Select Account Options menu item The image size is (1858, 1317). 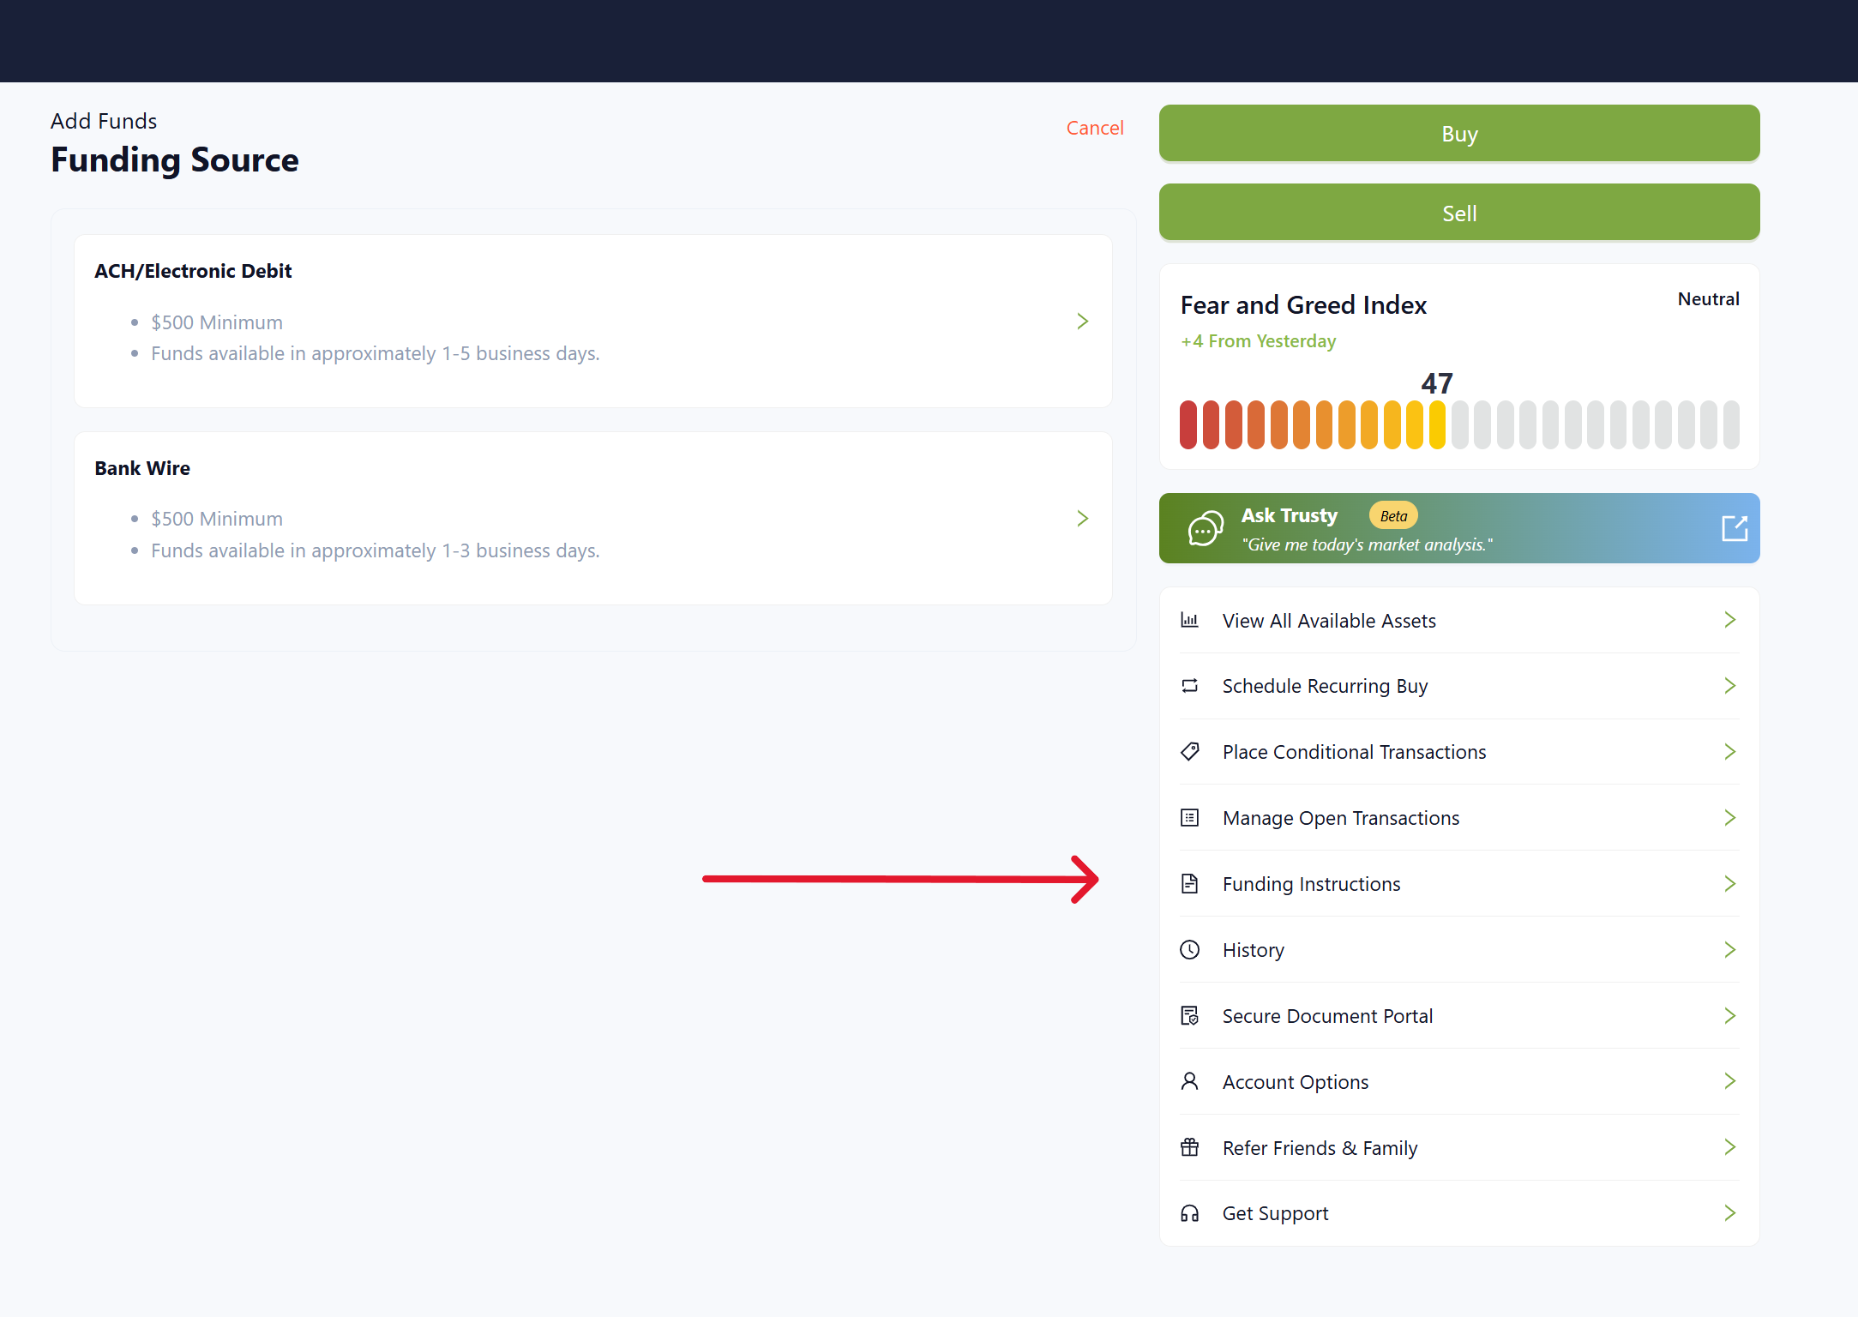(x=1295, y=1082)
